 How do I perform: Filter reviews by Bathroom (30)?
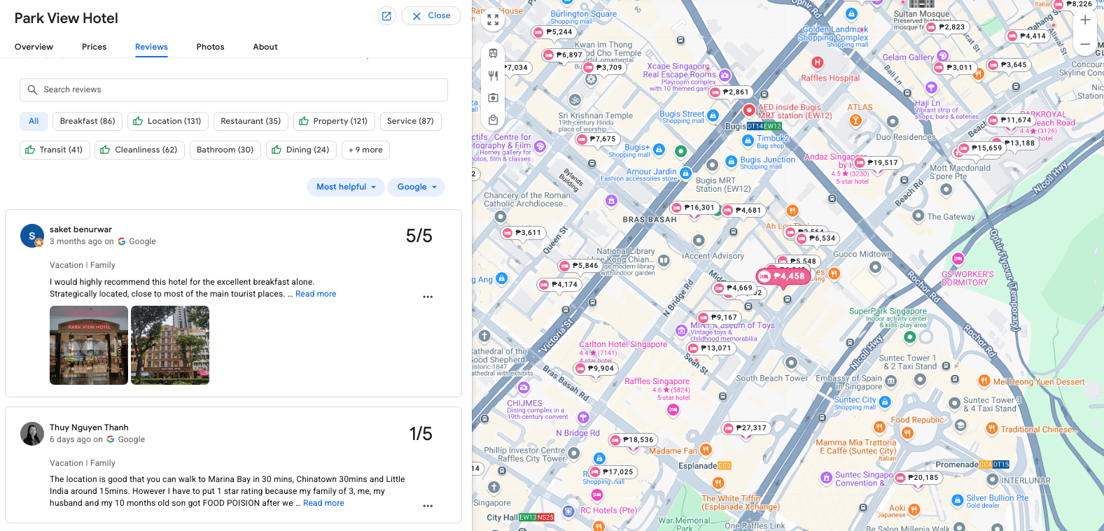point(225,150)
